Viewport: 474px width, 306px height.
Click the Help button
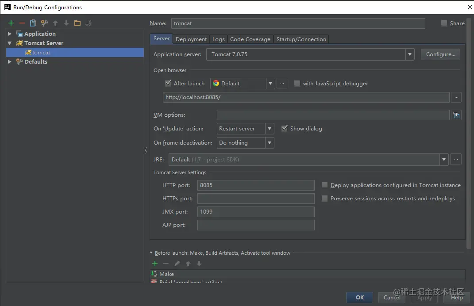(457, 298)
